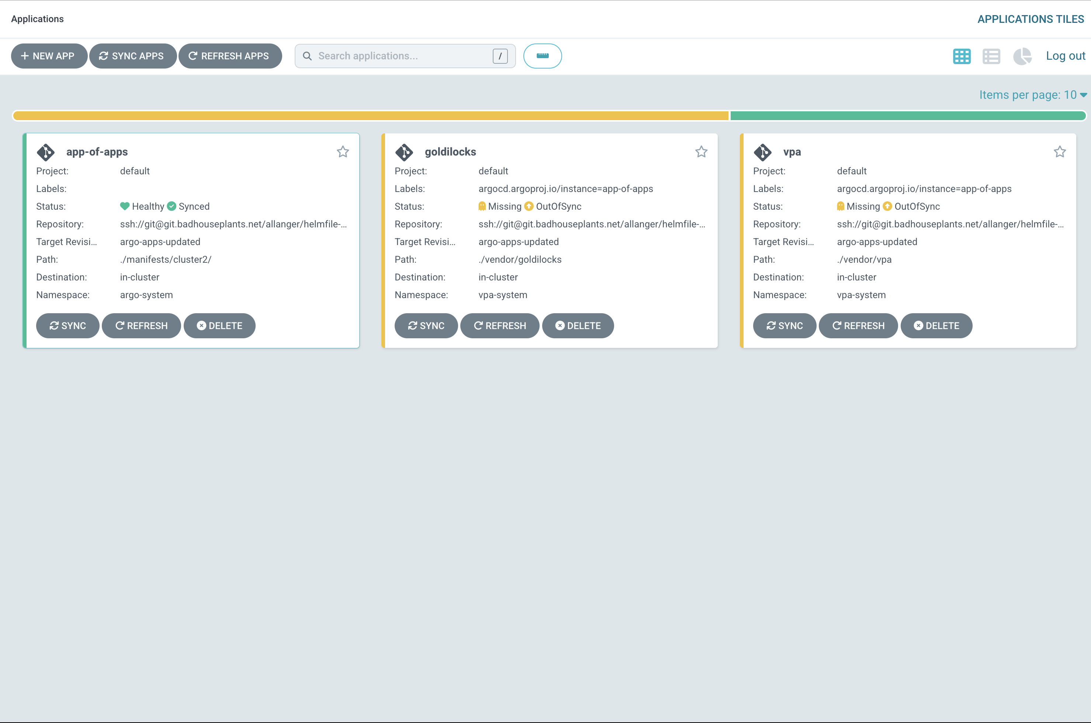
Task: Favorite the app-of-apps application star
Action: coord(343,152)
